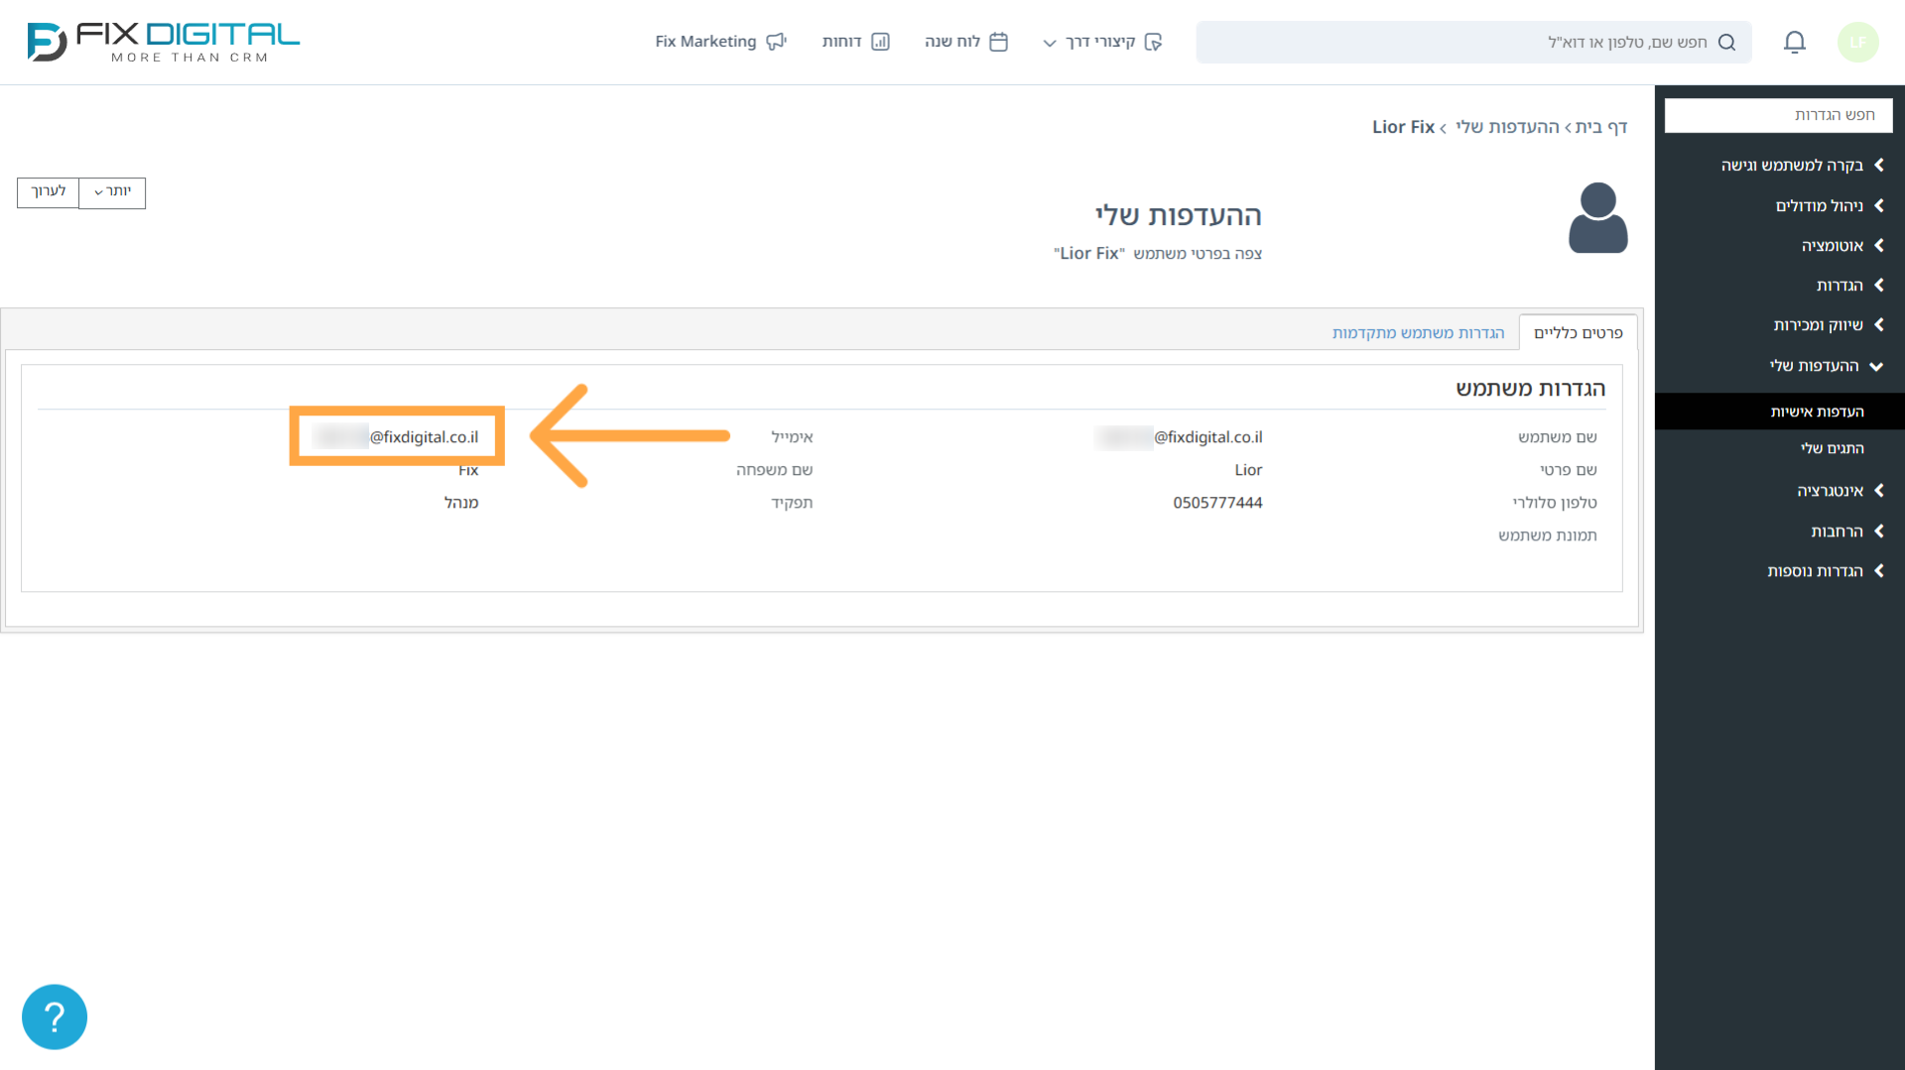Open the יותר more dropdown button
The image size is (1905, 1070).
[112, 192]
